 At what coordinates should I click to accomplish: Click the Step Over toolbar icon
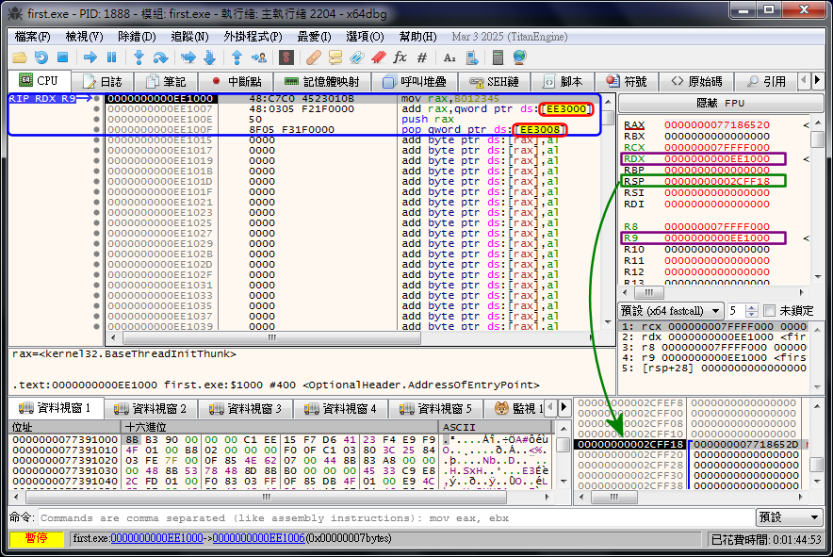coord(160,57)
